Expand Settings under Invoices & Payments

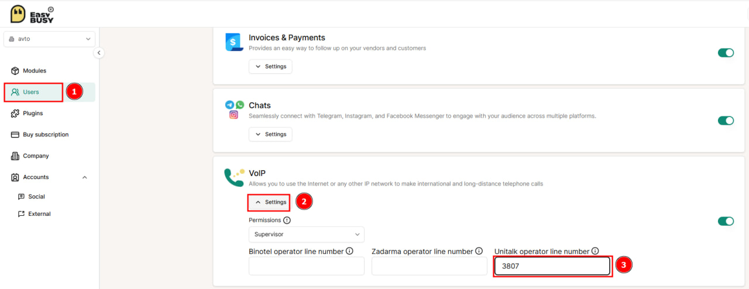[x=270, y=67]
